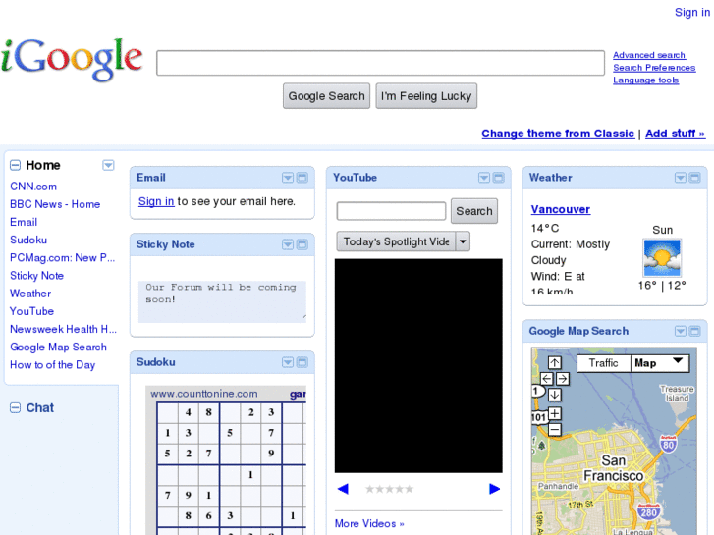714x535 pixels.
Task: Pan the map up
Action: point(555,362)
